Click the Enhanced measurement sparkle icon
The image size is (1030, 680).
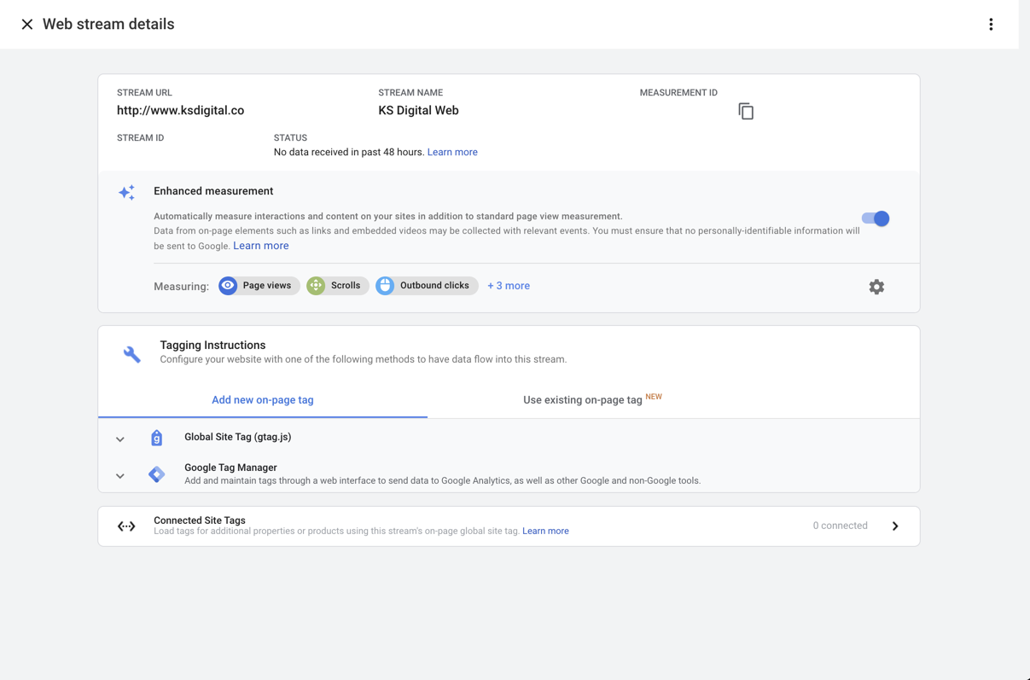click(126, 193)
